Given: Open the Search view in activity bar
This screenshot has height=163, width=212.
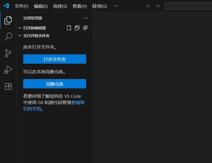Looking at the screenshot, I should (8, 37).
